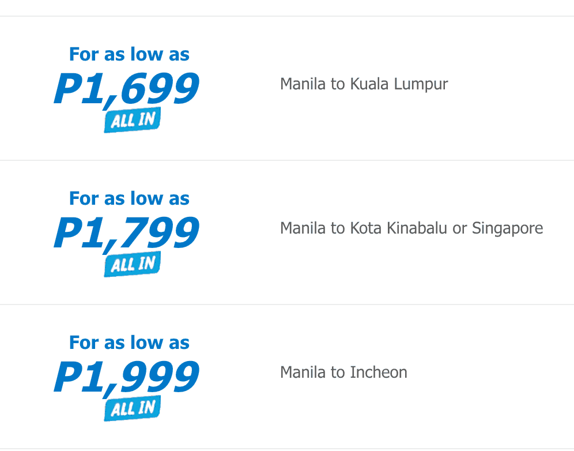Select the P1,999 fare price graphic

127,378
